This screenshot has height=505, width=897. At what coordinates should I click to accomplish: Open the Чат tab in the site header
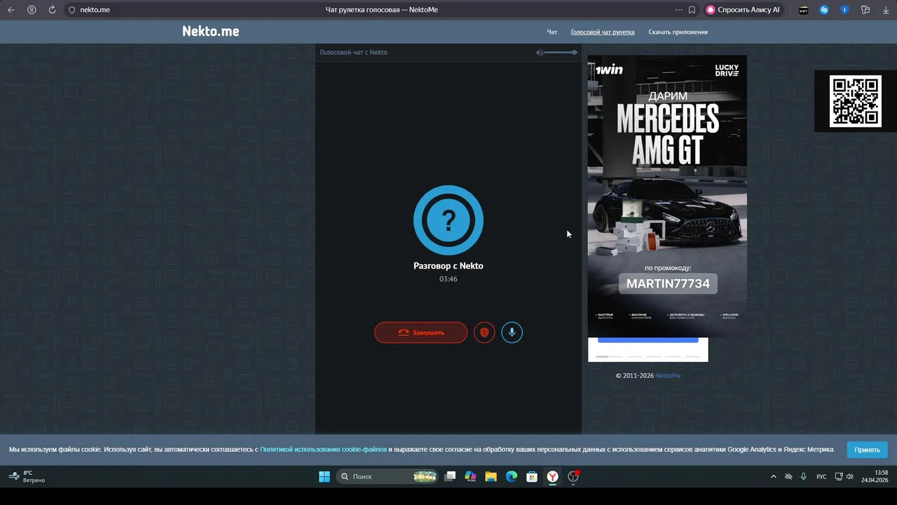coord(552,32)
